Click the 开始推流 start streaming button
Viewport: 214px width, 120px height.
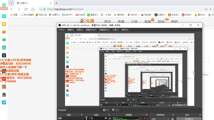pyautogui.click(x=189, y=119)
